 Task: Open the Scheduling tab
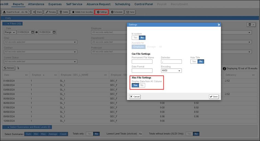click(x=122, y=4)
